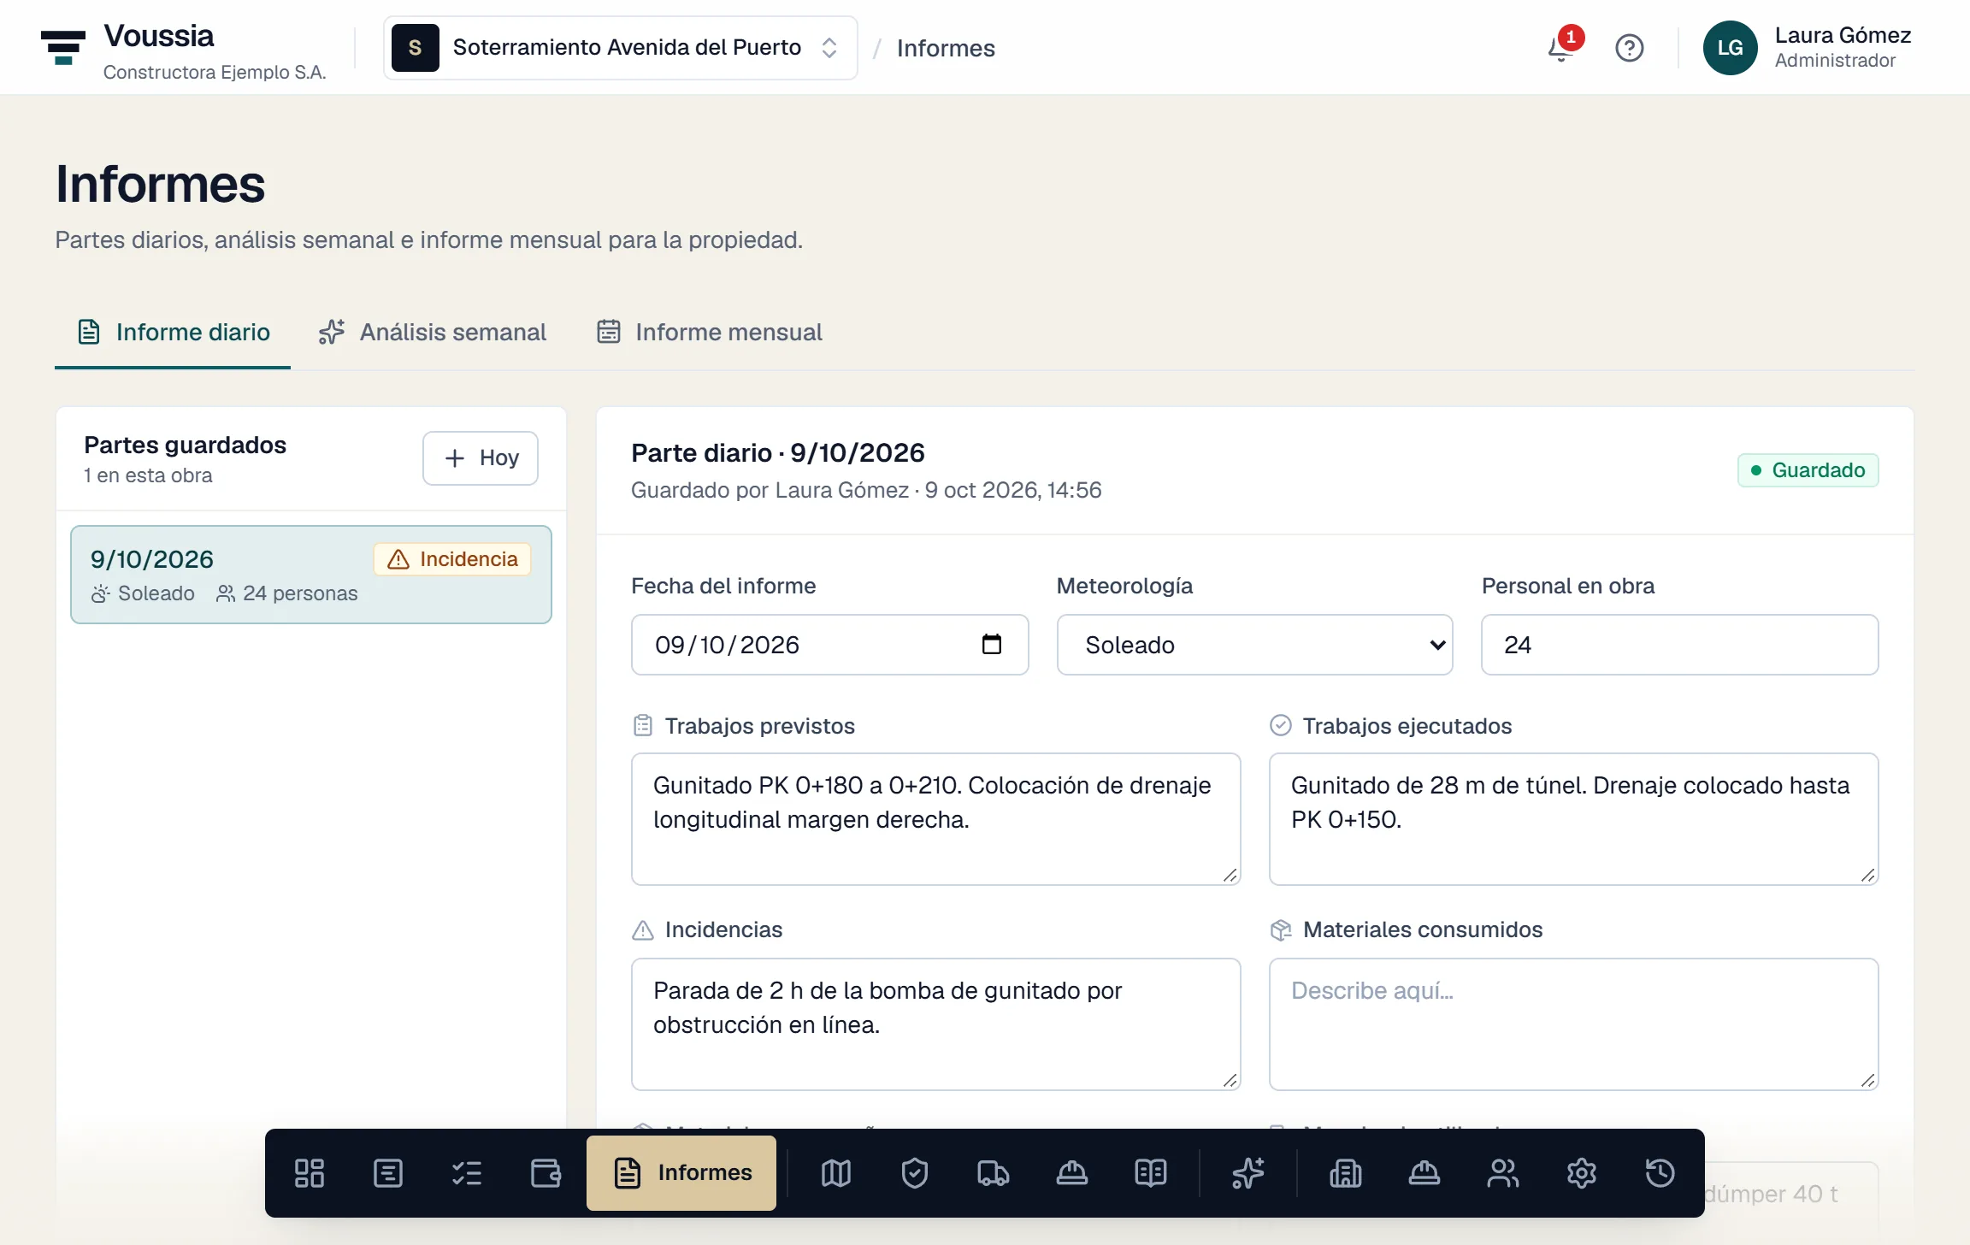Click into the Trabajos ejecutados text area
This screenshot has height=1245, width=1970.
coord(1573,819)
